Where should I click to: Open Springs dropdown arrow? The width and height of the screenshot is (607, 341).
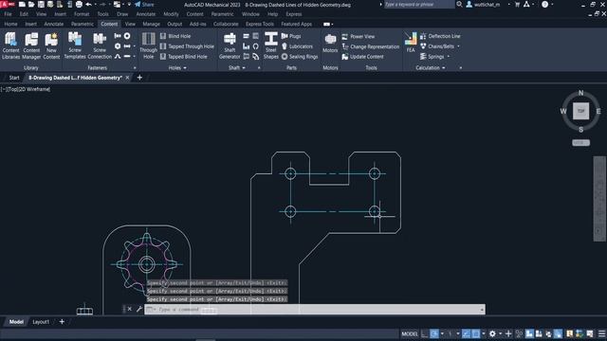(449, 57)
